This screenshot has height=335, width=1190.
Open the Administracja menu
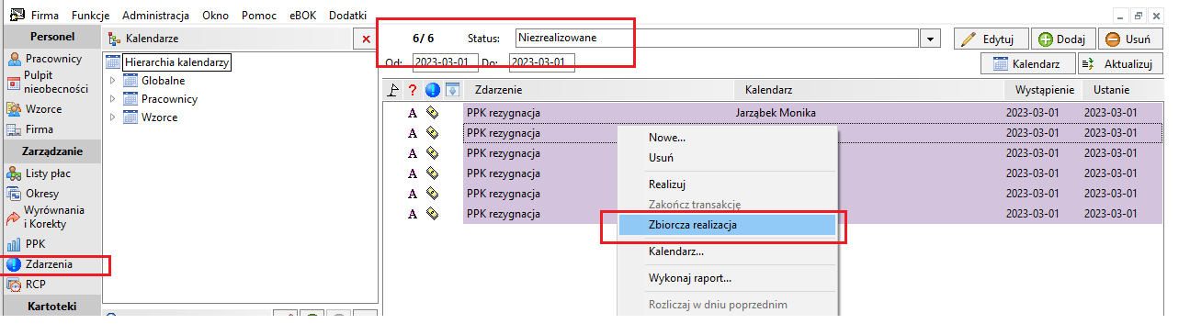[155, 16]
